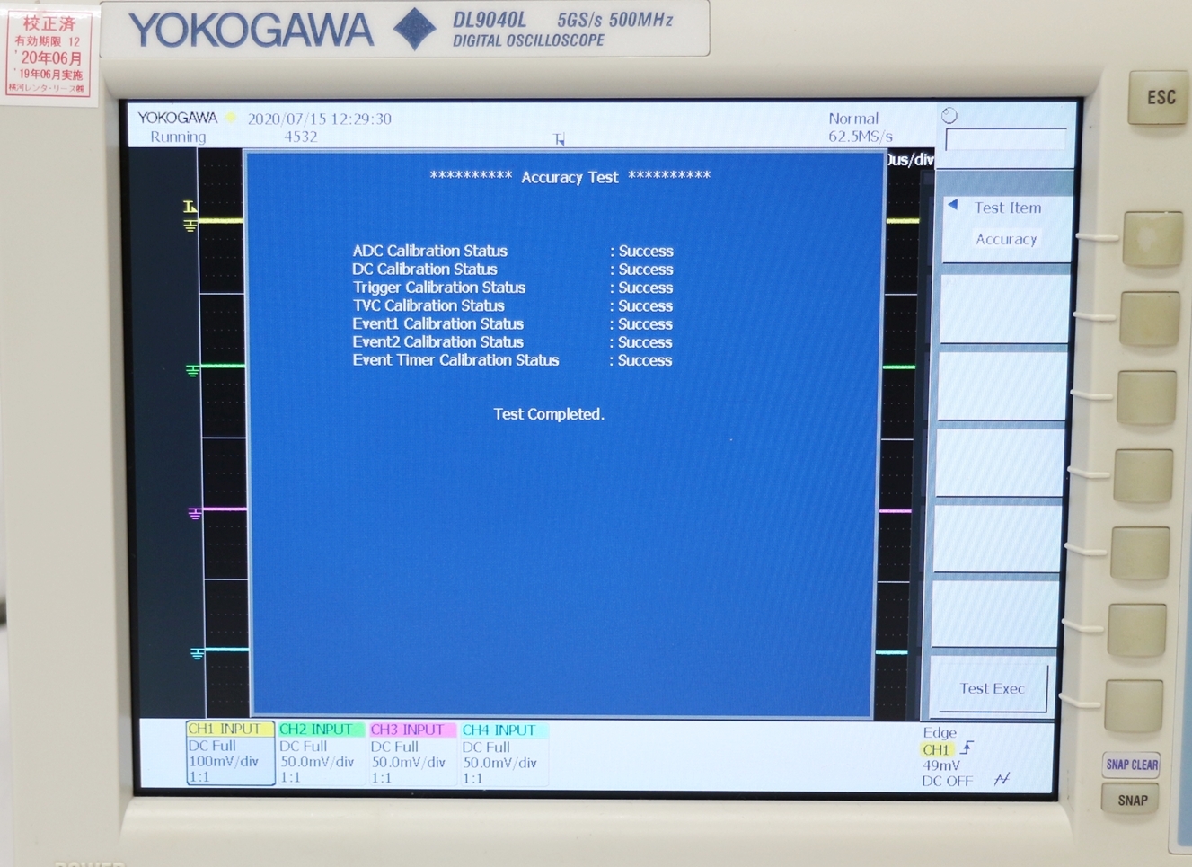Screen dimensions: 1192x867
Task: Click the ADC Calibration Status row
Action: pos(513,251)
